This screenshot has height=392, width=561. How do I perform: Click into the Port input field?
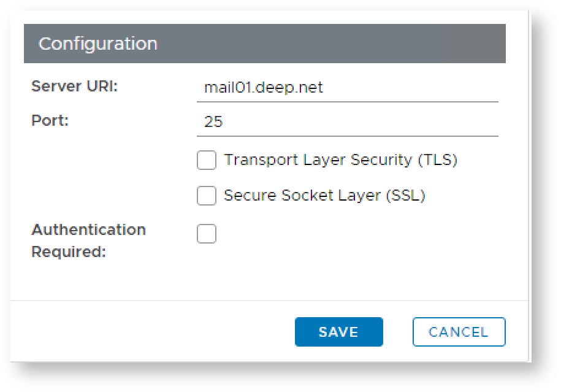coord(347,122)
